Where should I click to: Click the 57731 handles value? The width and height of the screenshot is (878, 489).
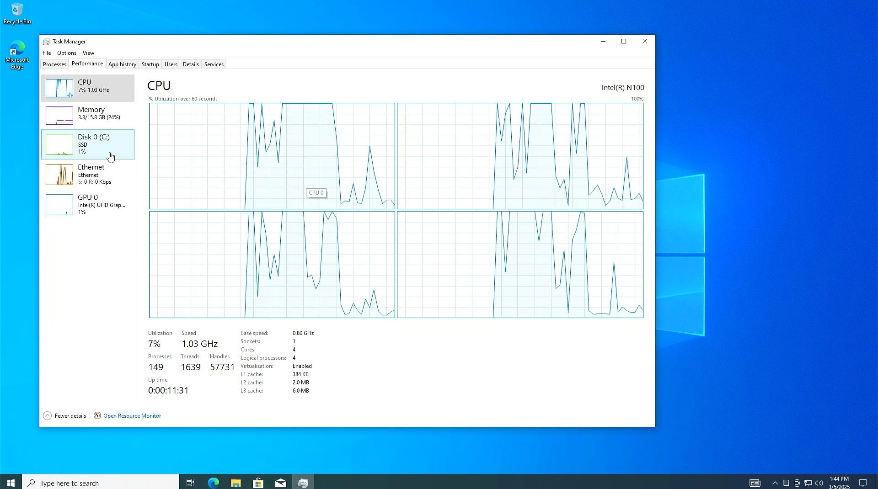click(x=222, y=367)
